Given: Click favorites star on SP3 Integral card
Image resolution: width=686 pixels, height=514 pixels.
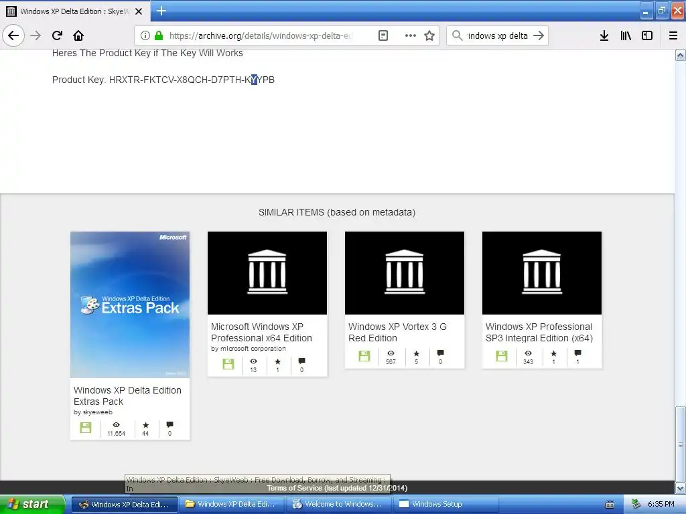Looking at the screenshot, I should [x=554, y=353].
